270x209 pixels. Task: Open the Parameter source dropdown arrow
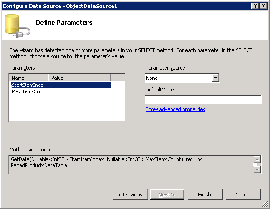point(215,78)
